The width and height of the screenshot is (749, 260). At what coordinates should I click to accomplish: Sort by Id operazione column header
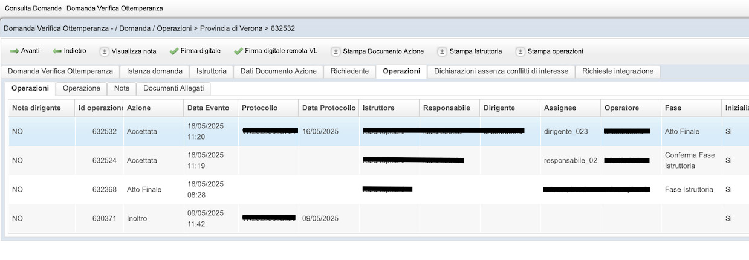99,108
